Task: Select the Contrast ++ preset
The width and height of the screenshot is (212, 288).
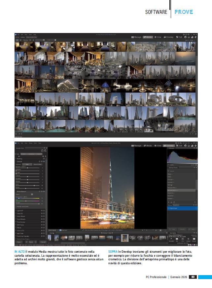Action: (171, 182)
